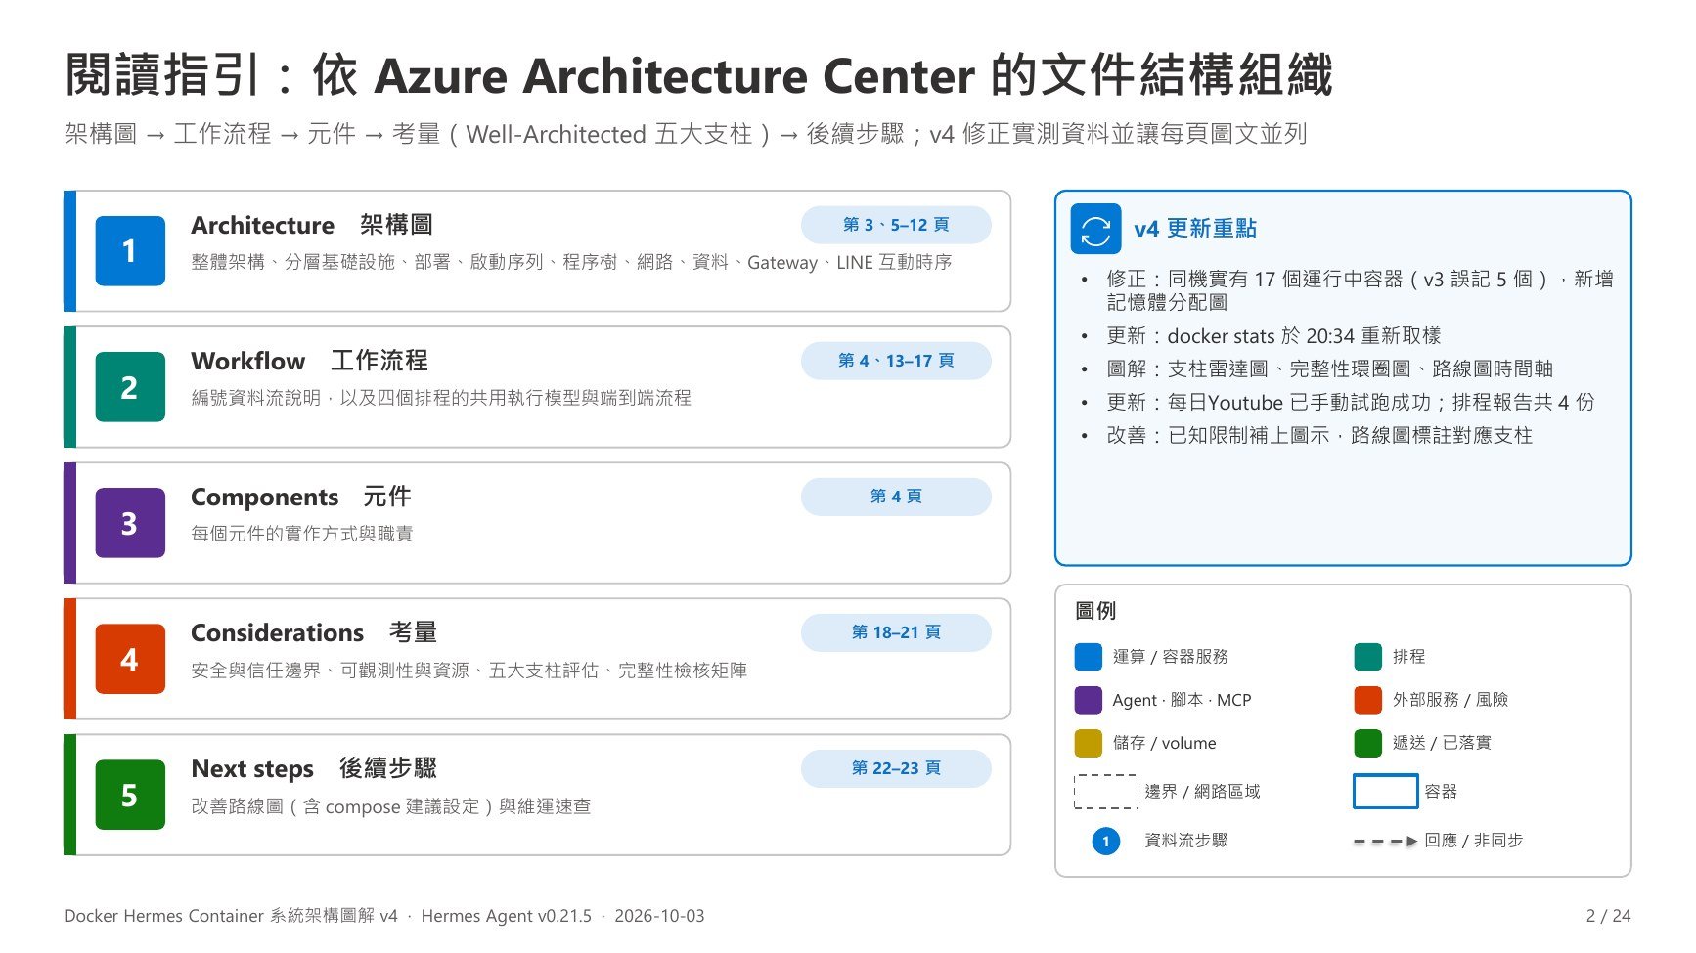
Task: Click the yellow 儲存 / volume color swatch
Action: 1089,743
